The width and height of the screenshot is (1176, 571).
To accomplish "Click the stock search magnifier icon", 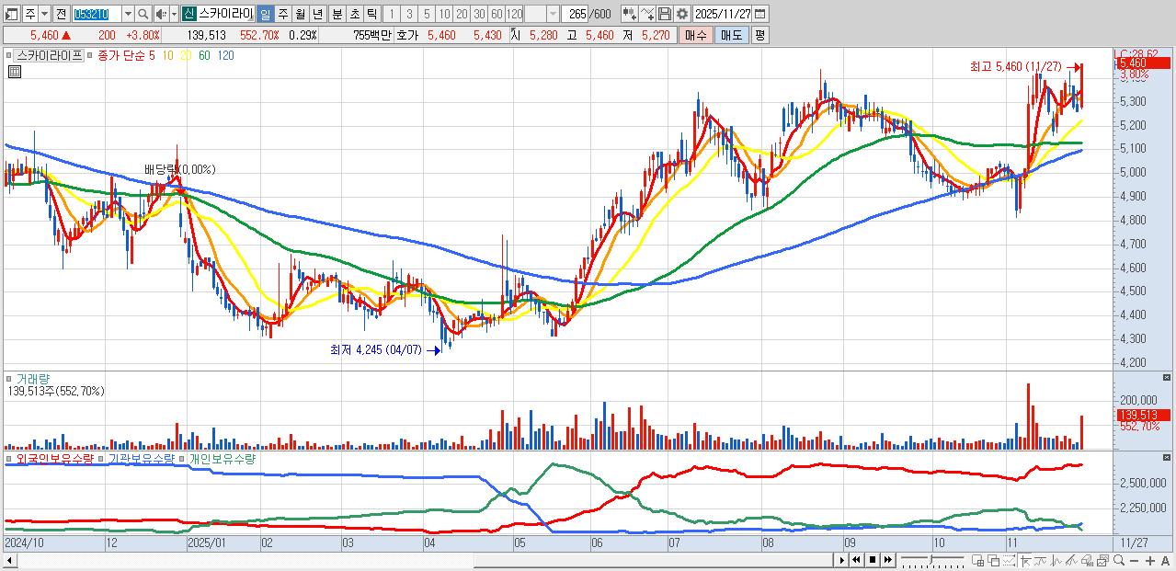I will [x=143, y=14].
